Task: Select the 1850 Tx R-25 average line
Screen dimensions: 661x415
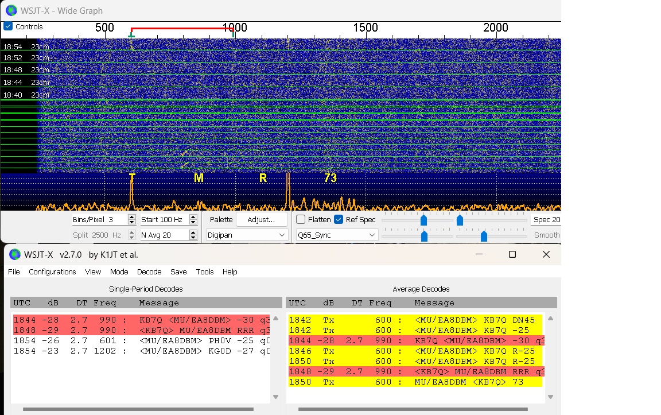Action: coord(415,361)
